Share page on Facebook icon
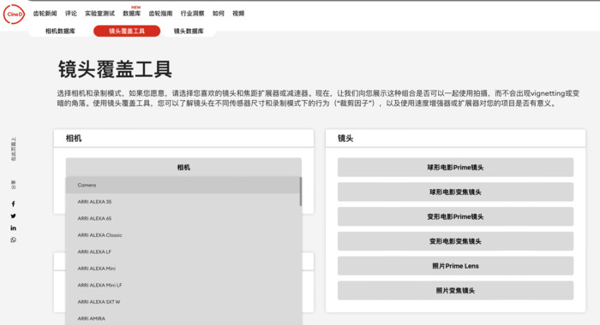 point(14,204)
